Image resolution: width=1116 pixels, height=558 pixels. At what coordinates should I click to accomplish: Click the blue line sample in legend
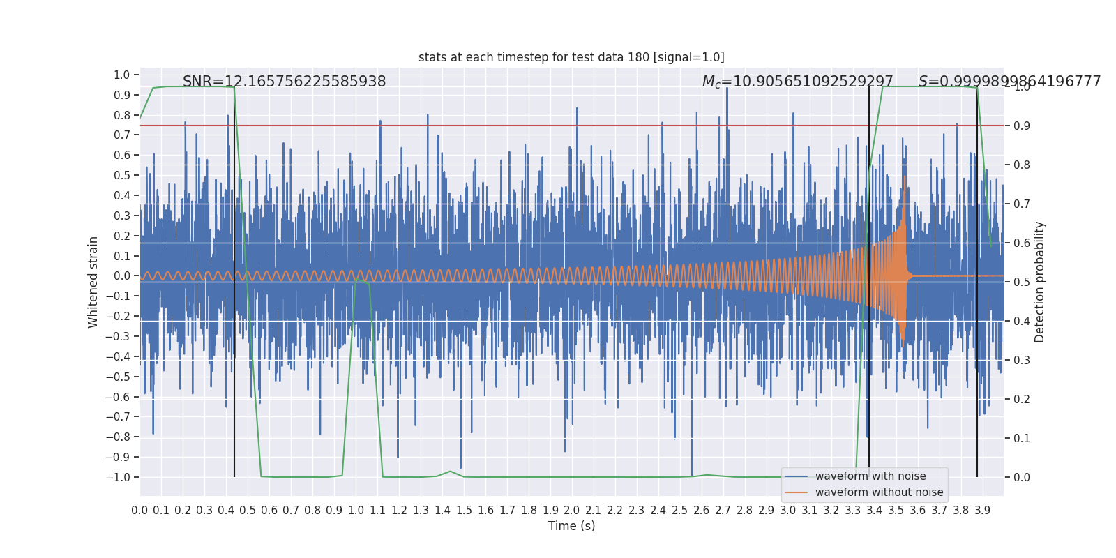797,476
